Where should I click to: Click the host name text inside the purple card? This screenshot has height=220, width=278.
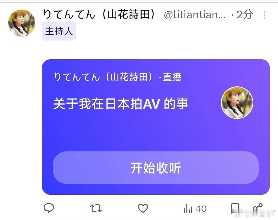pos(103,77)
